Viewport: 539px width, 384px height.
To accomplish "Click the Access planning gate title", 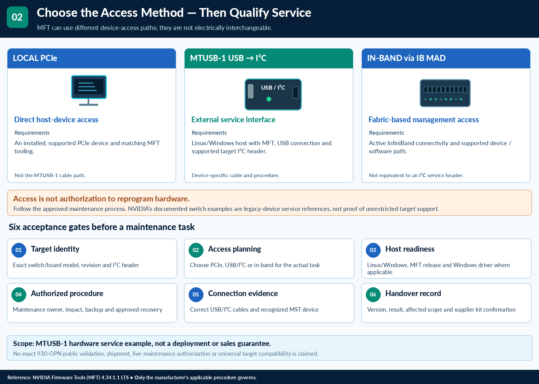I will click(x=234, y=249).
